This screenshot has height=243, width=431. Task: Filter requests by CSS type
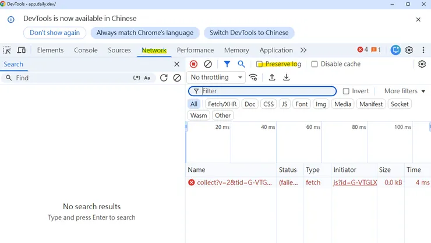tap(269, 104)
